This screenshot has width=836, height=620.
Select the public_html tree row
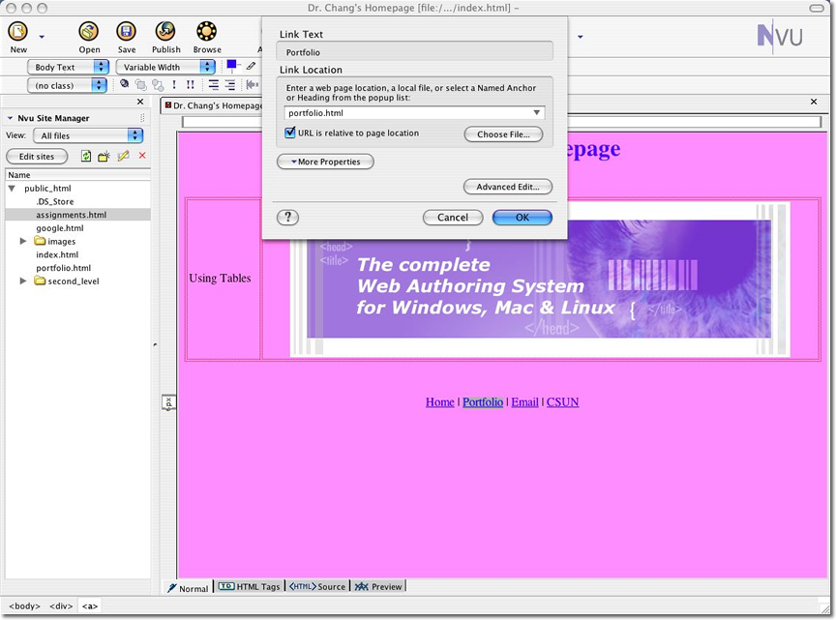tap(77, 189)
